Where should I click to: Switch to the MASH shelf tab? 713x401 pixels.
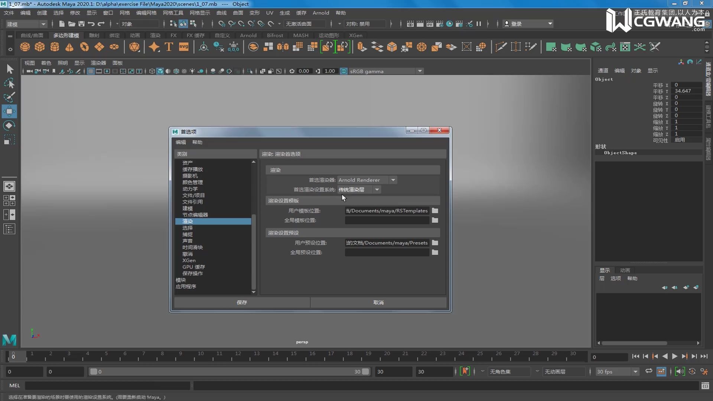[x=300, y=35]
